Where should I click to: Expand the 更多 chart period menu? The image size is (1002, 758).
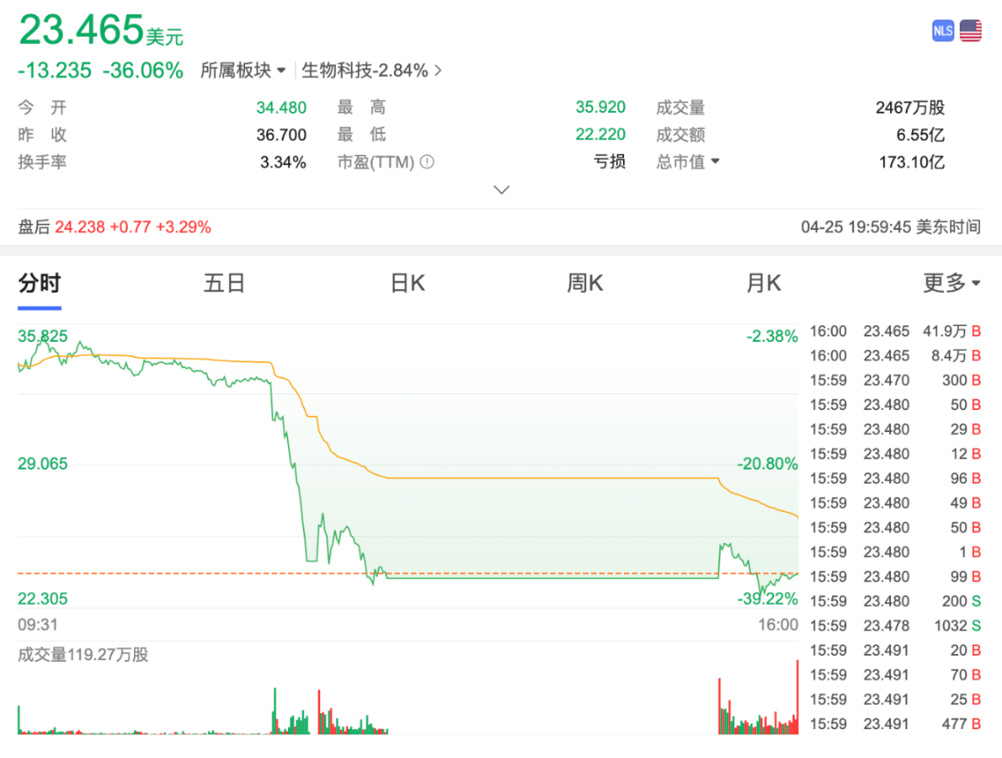click(x=951, y=283)
